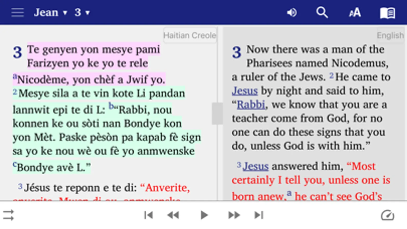Open the chapter 3 selector dropdown

click(82, 12)
